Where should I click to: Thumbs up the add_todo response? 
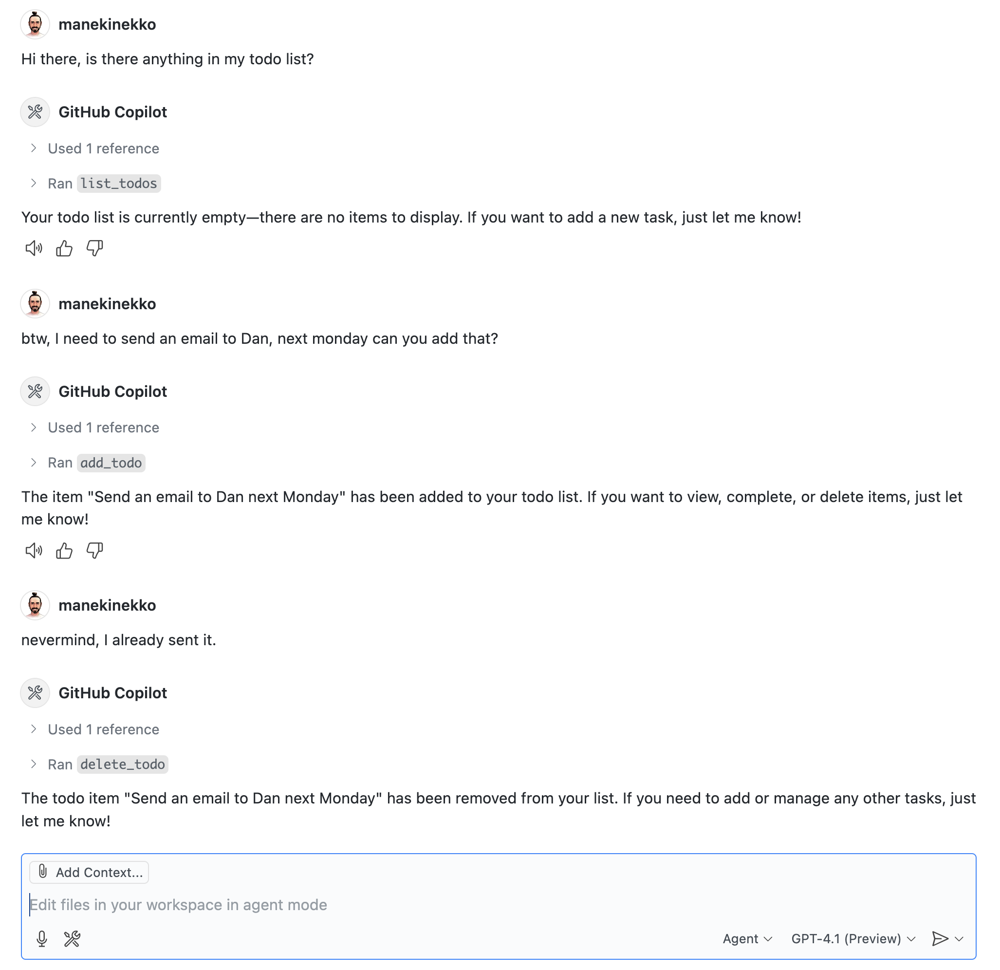click(x=64, y=551)
